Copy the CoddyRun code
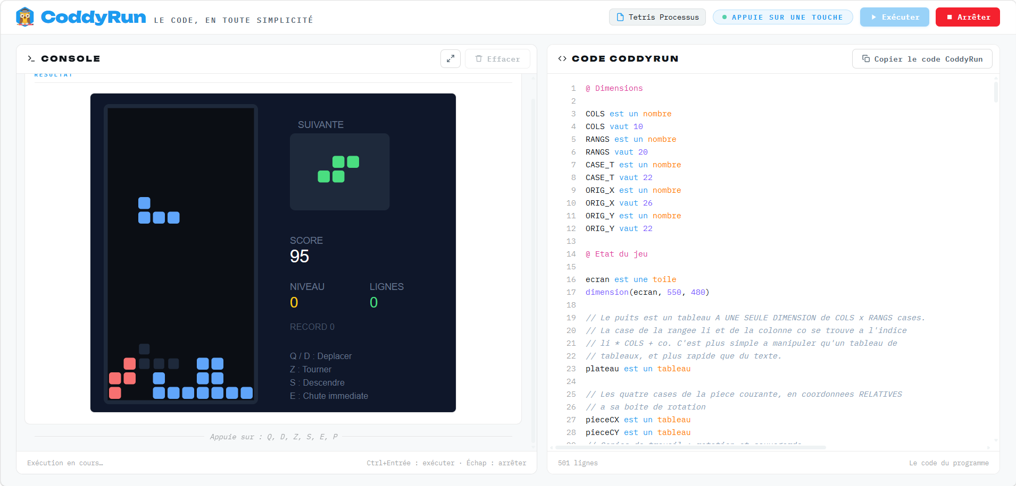Screen dimensions: 1016x486 click(x=922, y=58)
